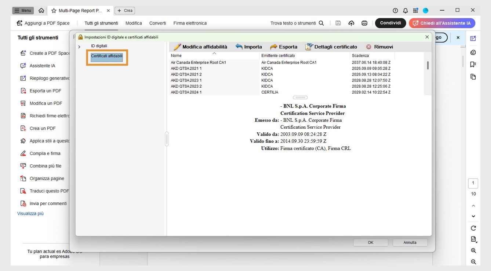Open the Help question mark icon

(x=395, y=11)
